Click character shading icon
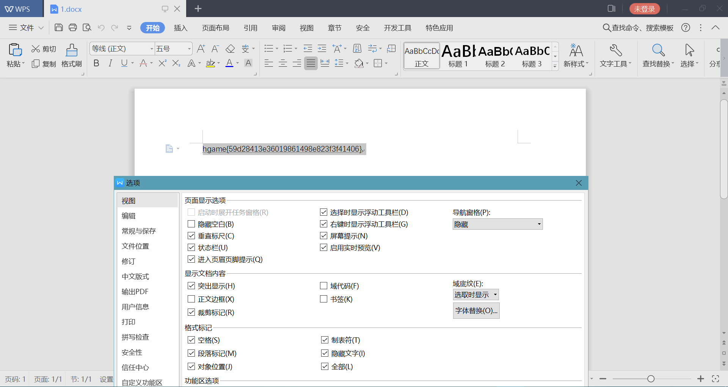728x387 pixels. pyautogui.click(x=248, y=63)
